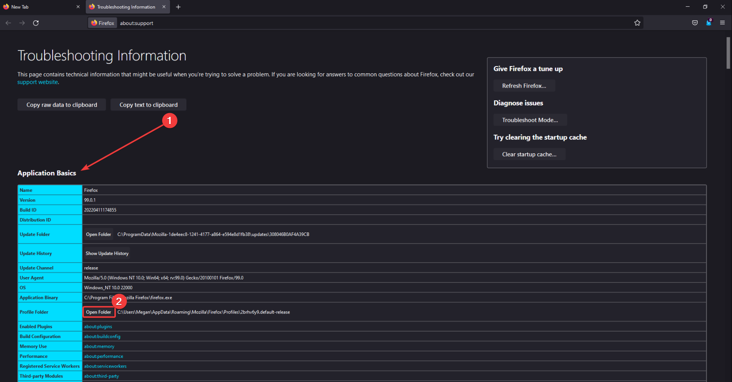The width and height of the screenshot is (732, 382).
Task: Open a new tab with the plus icon
Action: pos(178,7)
